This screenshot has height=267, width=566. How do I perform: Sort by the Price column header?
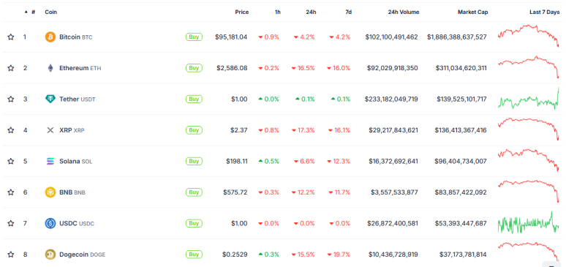click(x=242, y=12)
